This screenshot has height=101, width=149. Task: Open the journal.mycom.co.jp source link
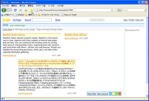point(25,93)
